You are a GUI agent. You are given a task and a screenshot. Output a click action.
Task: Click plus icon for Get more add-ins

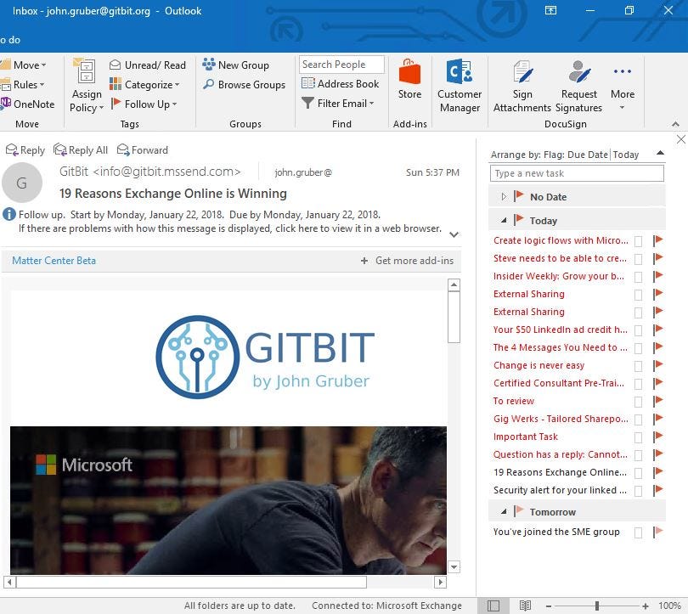tap(364, 261)
